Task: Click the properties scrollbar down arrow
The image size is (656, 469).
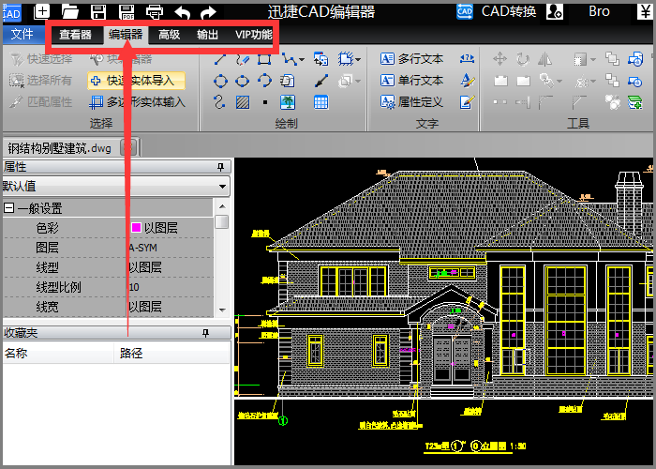Action: (222, 310)
